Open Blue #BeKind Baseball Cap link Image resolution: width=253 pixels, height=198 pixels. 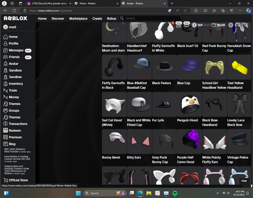137,85
